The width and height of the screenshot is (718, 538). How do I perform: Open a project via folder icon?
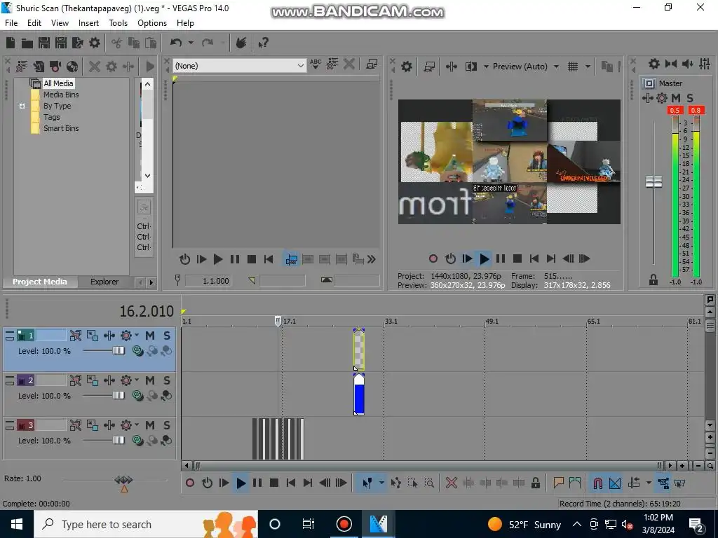pyautogui.click(x=27, y=43)
